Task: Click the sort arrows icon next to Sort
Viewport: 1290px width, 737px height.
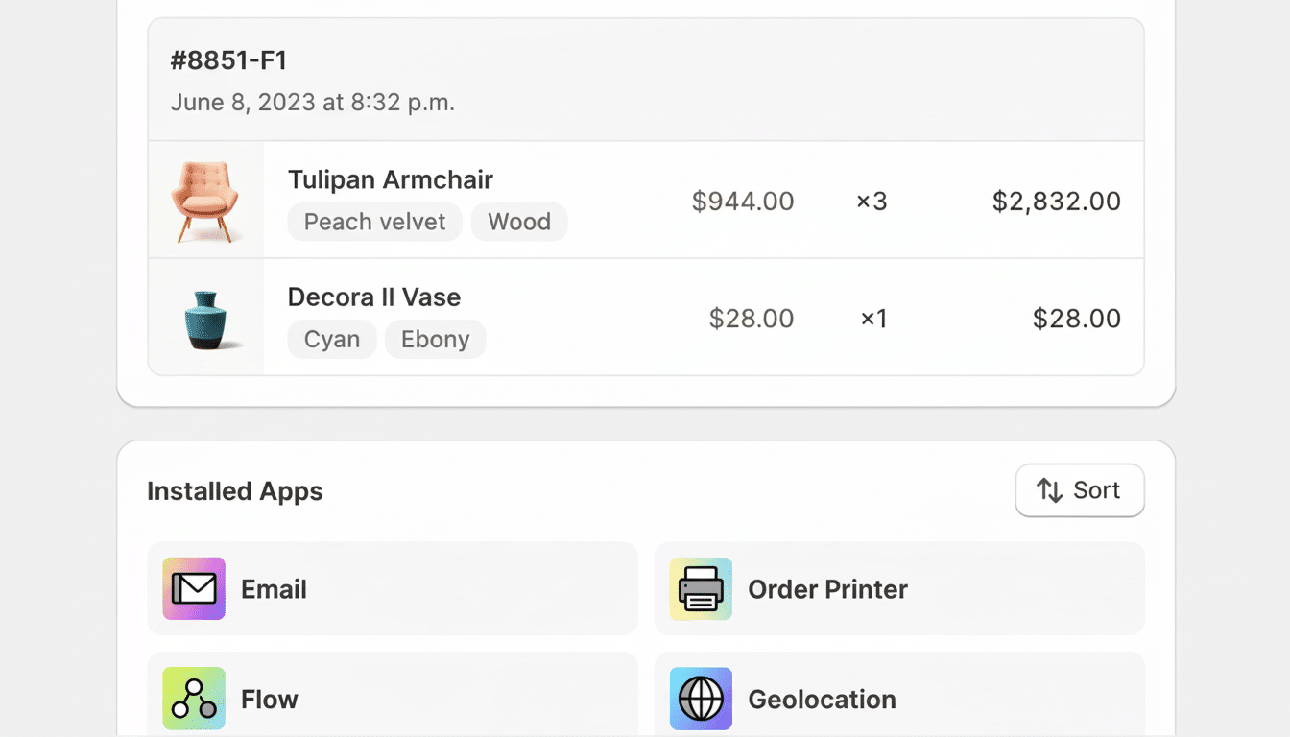Action: pyautogui.click(x=1051, y=490)
